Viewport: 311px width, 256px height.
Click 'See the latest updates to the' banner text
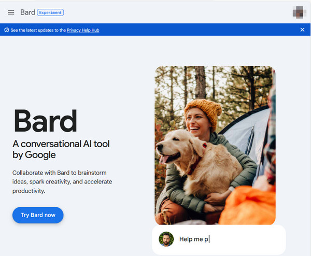(38, 30)
